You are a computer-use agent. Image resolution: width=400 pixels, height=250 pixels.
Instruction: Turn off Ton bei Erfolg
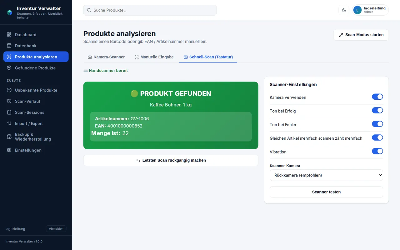coord(377,110)
